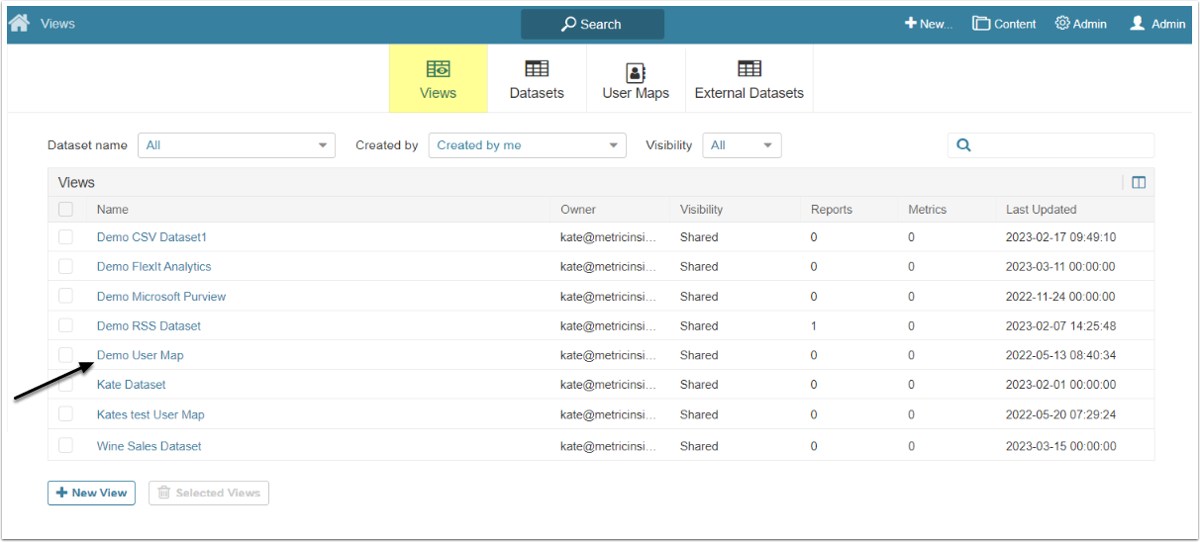Click the column chooser icon in Views grid

pyautogui.click(x=1139, y=182)
